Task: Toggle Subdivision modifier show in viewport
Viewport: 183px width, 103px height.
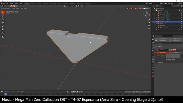Action: tap(173, 50)
